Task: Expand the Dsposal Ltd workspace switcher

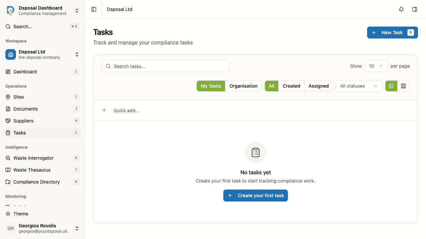Action: pyautogui.click(x=43, y=54)
